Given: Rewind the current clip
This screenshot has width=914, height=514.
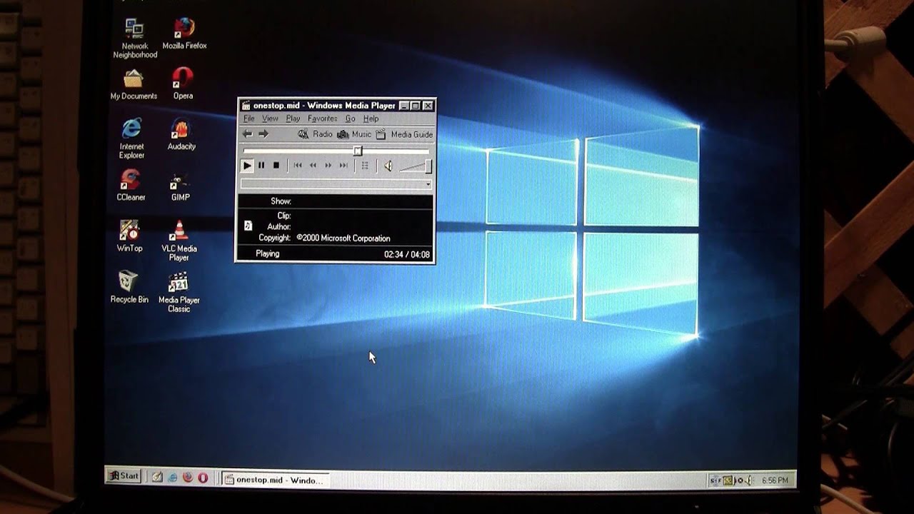Looking at the screenshot, I should [x=313, y=166].
